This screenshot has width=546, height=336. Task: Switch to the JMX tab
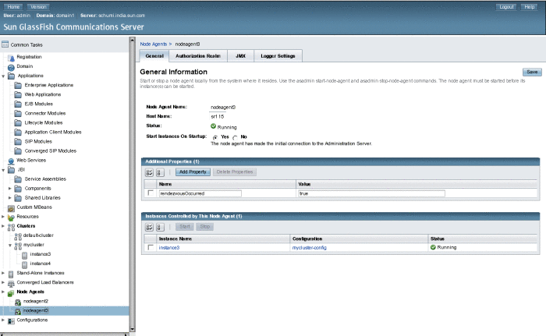coord(240,56)
